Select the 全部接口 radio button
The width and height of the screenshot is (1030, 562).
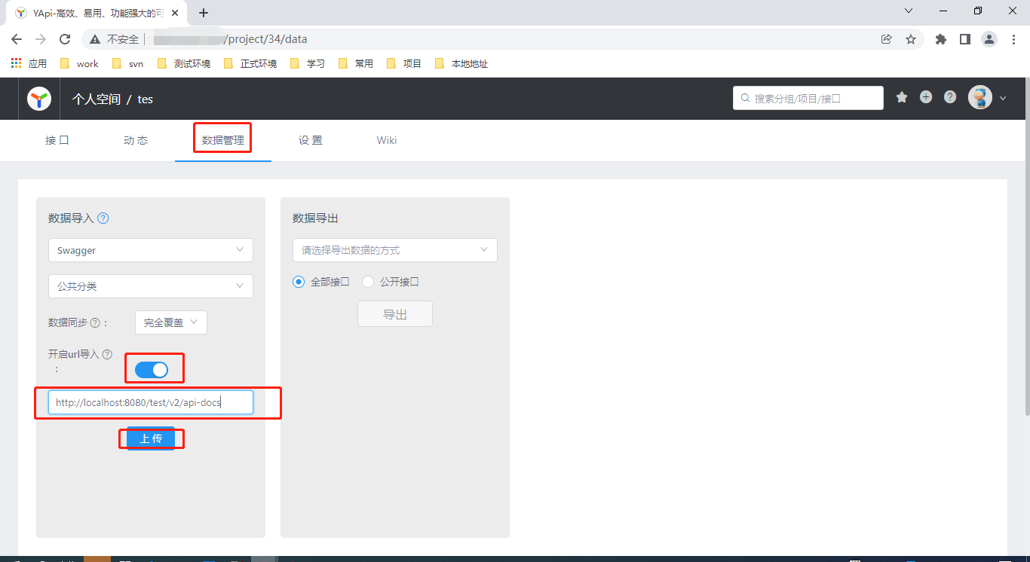click(298, 281)
